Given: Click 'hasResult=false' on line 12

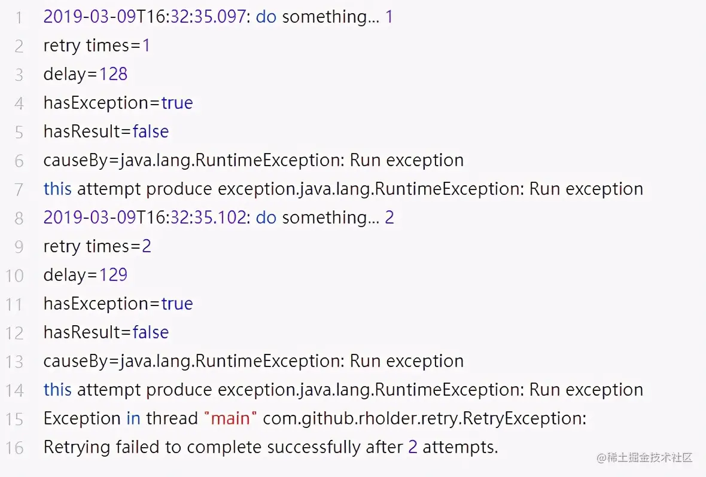Looking at the screenshot, I should 106,332.
